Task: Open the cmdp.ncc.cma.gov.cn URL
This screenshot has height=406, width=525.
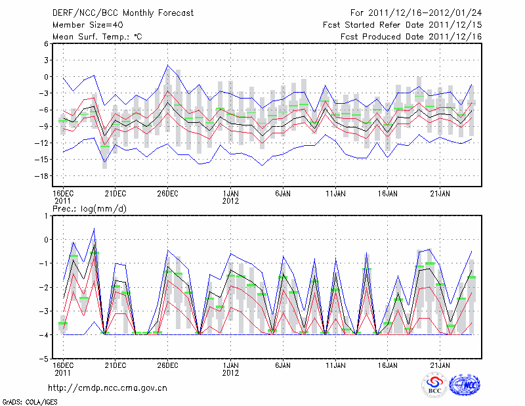Action: point(108,388)
